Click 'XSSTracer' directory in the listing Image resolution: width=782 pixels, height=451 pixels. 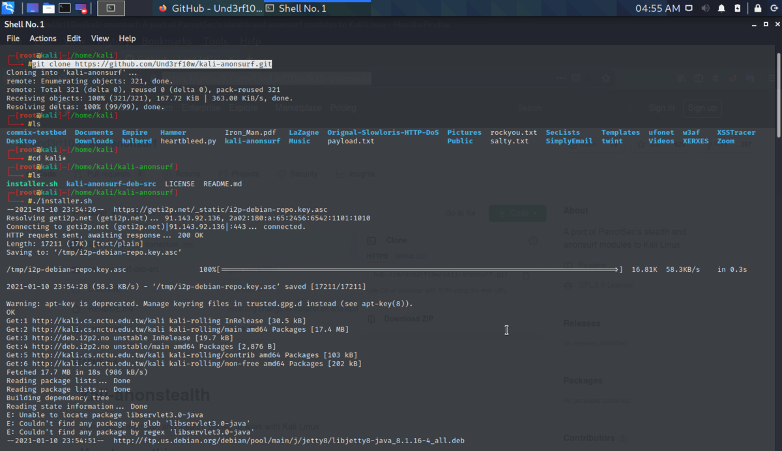pyautogui.click(x=736, y=132)
